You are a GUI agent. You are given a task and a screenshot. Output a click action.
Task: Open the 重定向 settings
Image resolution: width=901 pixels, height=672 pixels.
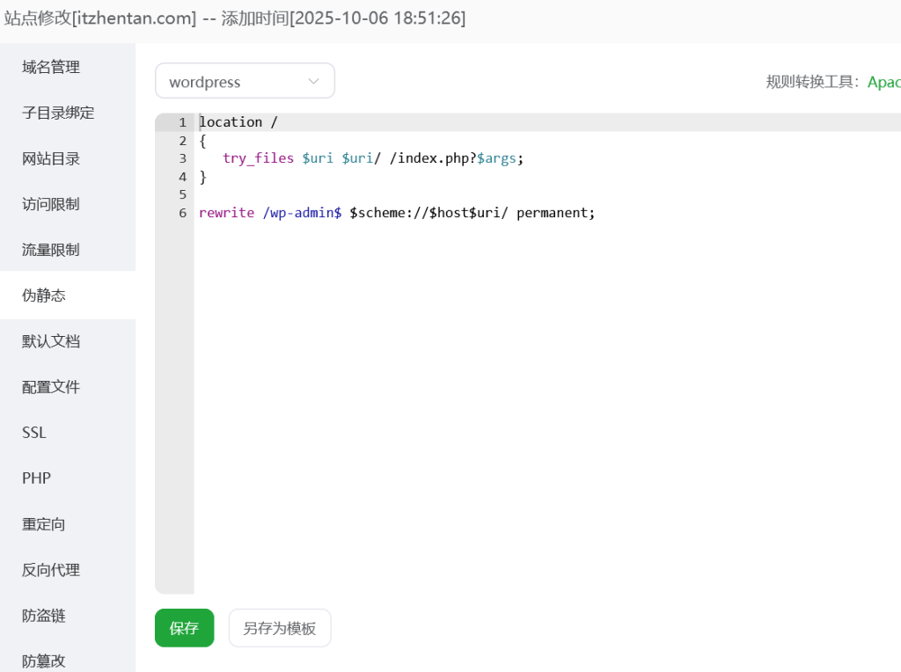pos(43,523)
